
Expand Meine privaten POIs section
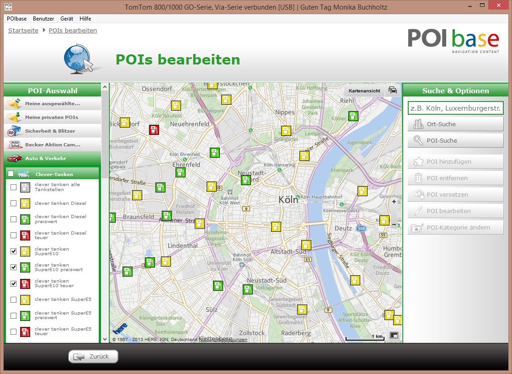52,118
